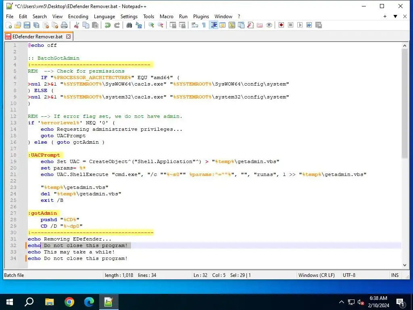Open the Macro menu
413x310 pixels.
click(x=167, y=16)
